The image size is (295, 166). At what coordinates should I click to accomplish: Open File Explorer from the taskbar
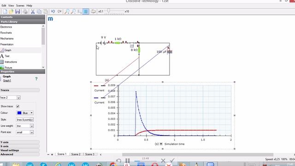coord(16,164)
